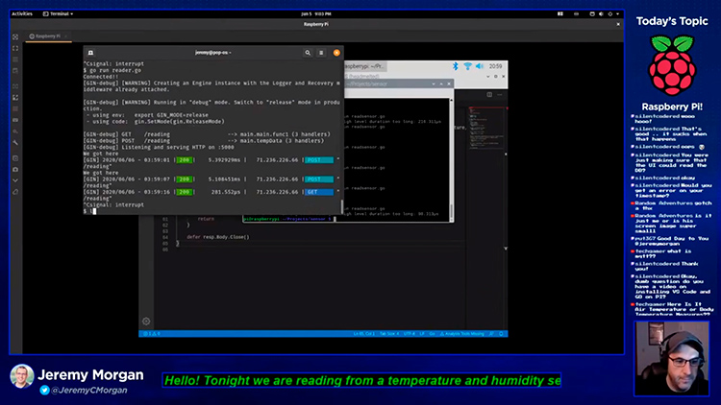Open the wrench tools icon in the viewer sidebar
The image size is (721, 405).
(x=15, y=143)
